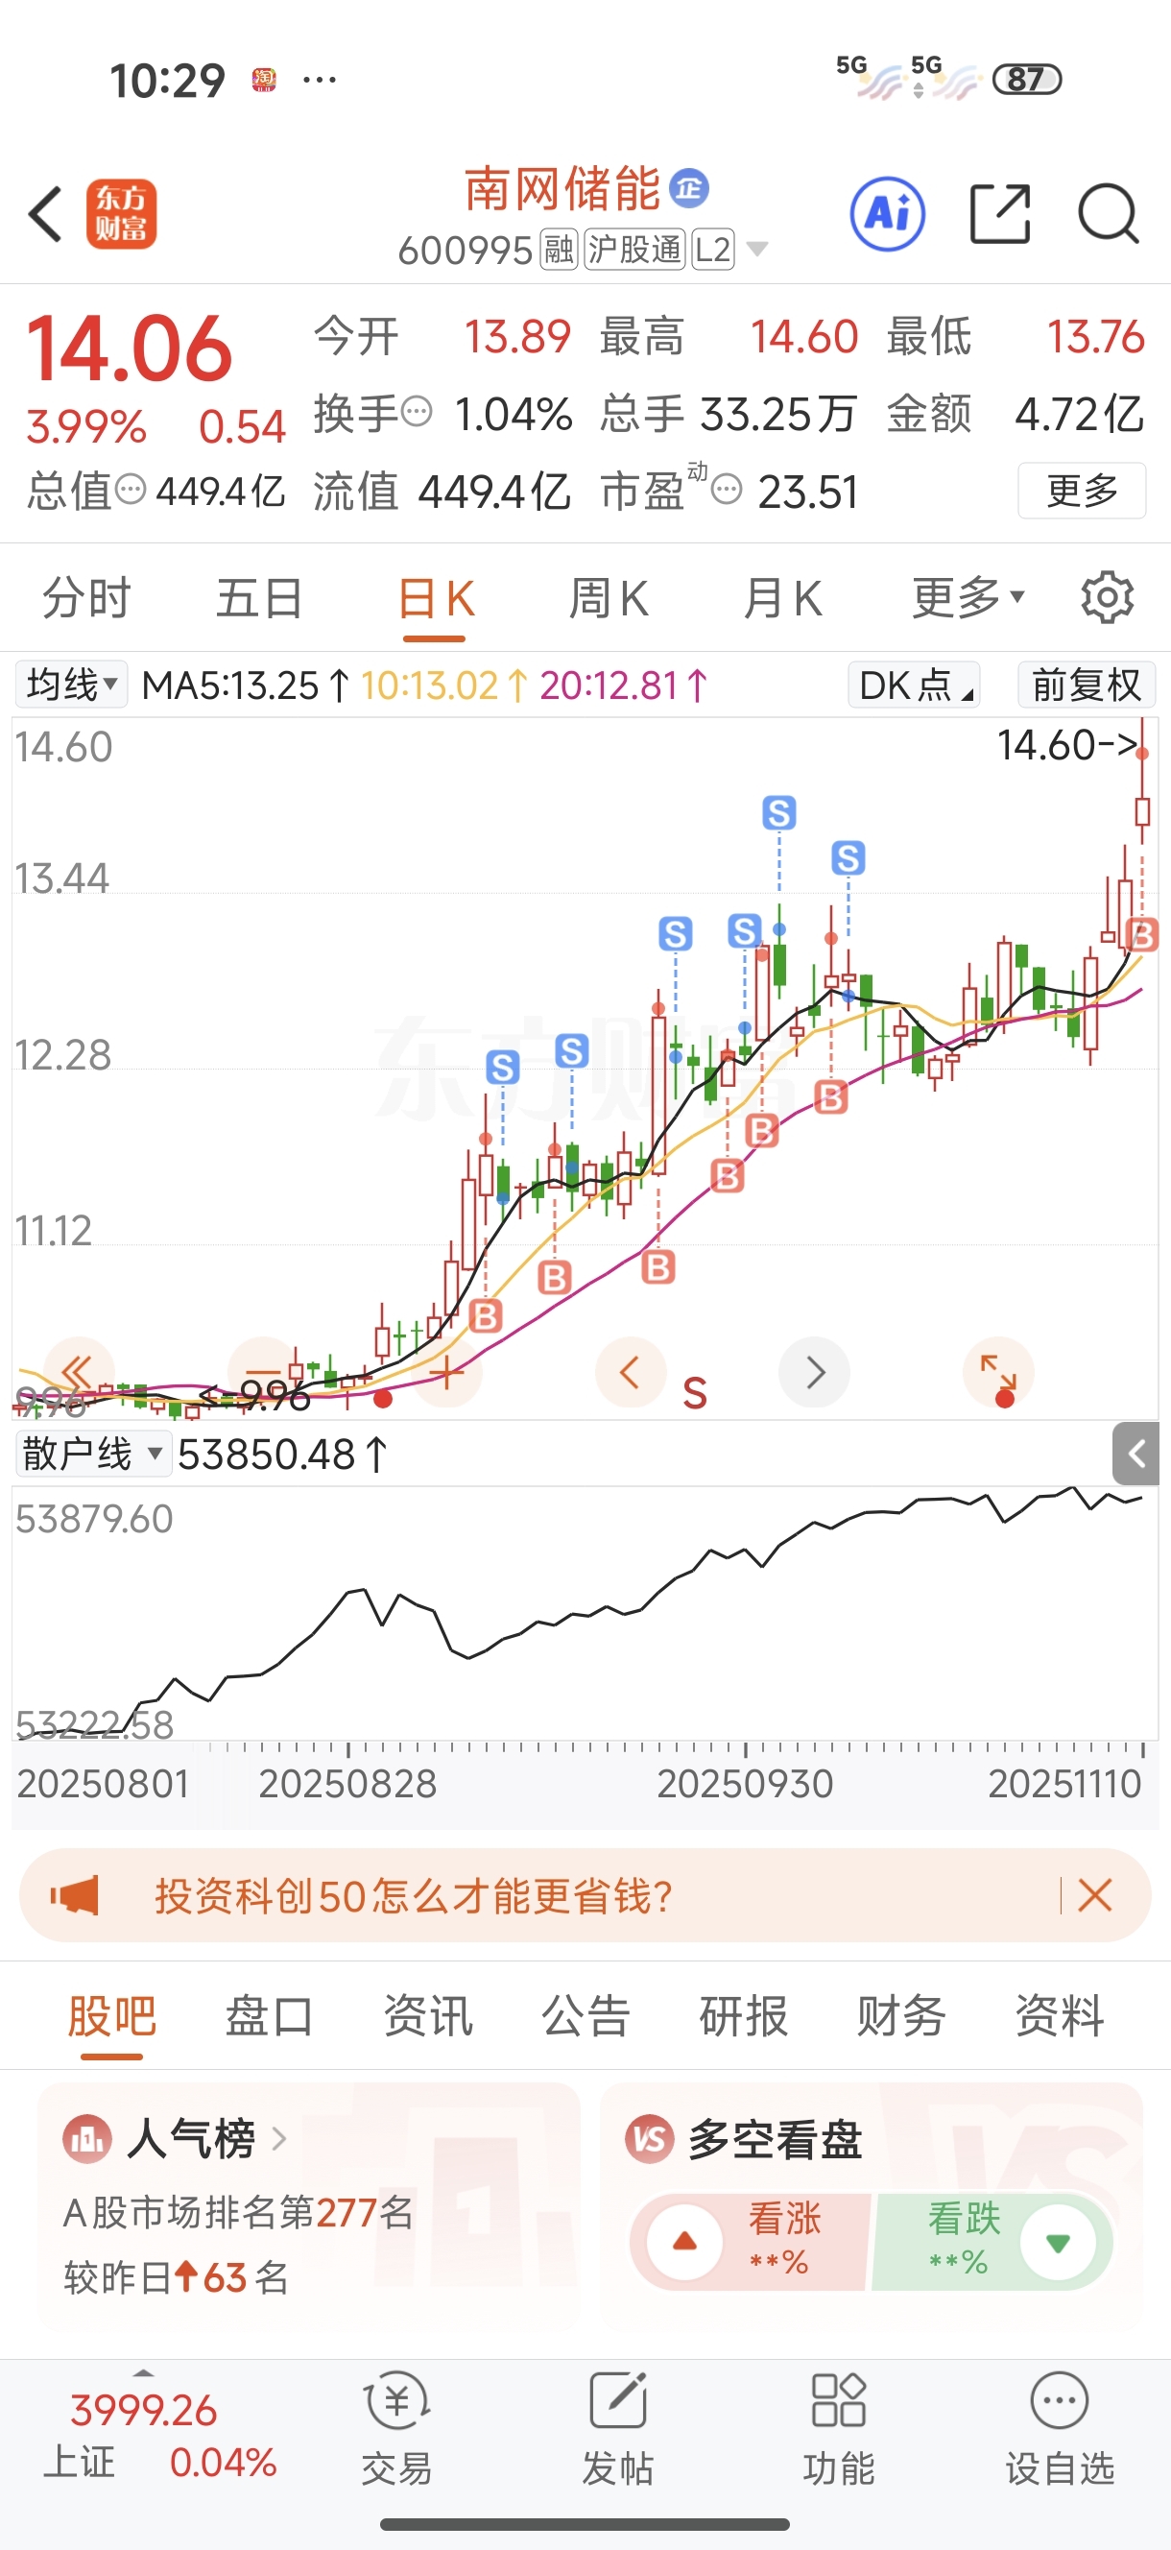Expand chart to fullscreen
Screen dimensions: 1171x2550
coord(998,1372)
